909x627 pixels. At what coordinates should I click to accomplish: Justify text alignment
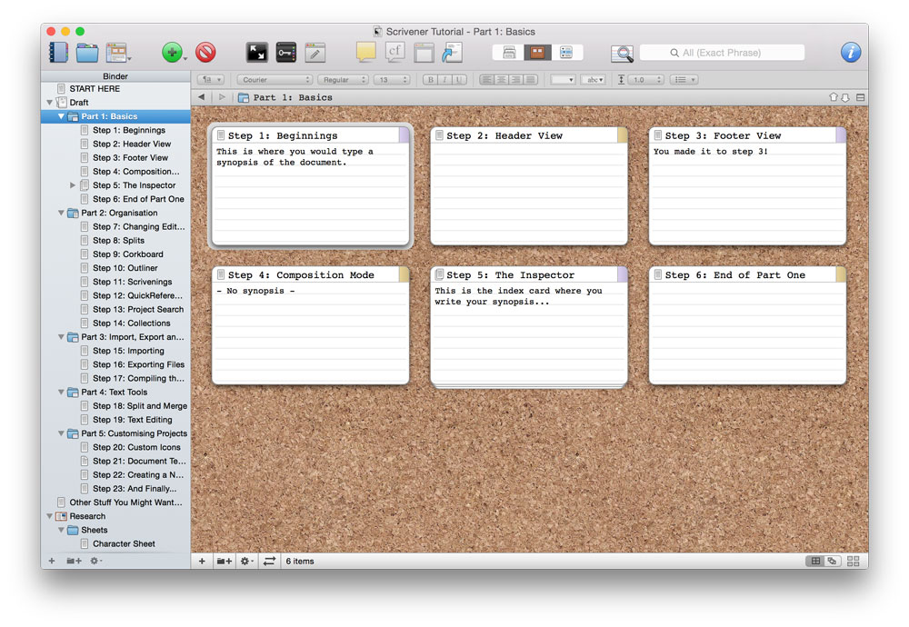(x=531, y=79)
